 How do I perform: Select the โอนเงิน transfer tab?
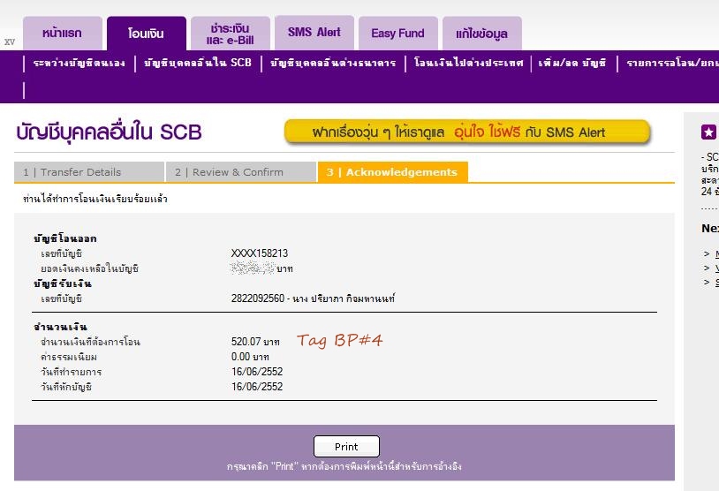coord(147,33)
